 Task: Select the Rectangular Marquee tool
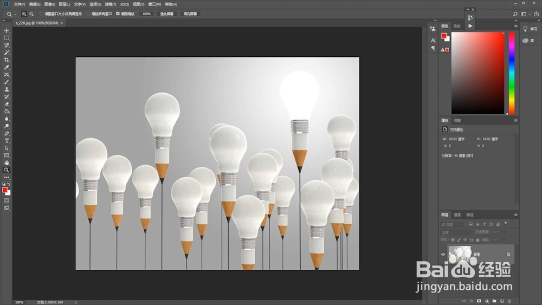point(7,38)
